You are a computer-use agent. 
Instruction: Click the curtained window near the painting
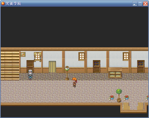coord(38,57)
